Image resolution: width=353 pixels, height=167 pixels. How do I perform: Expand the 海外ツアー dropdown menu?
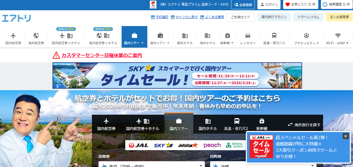tap(160, 43)
